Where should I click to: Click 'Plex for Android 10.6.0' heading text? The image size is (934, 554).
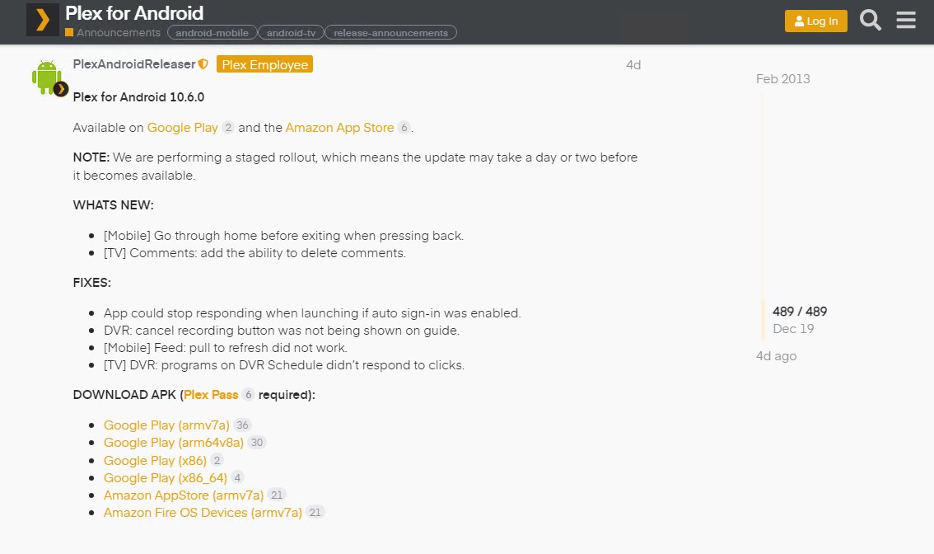point(138,97)
